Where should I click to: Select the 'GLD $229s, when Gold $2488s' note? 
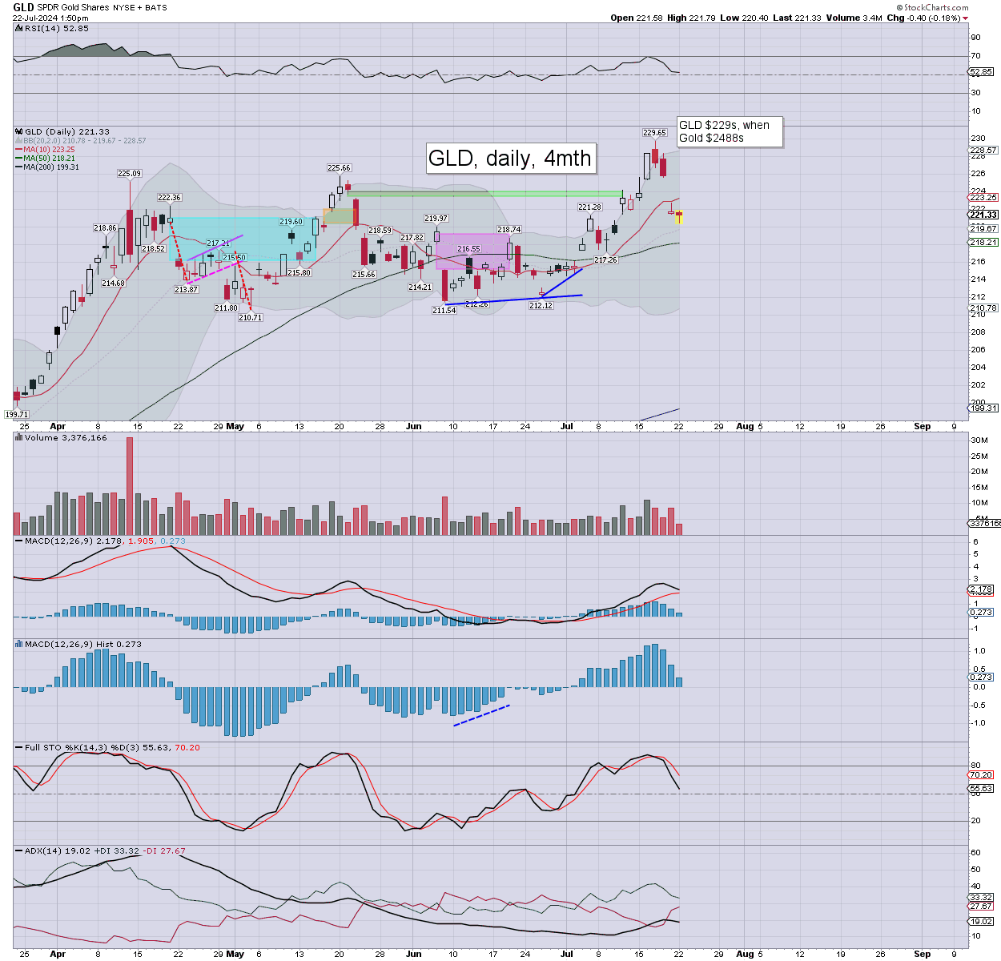[729, 131]
